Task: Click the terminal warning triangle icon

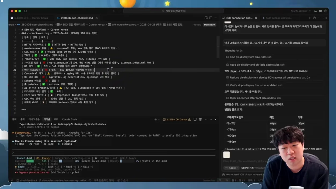Action: click(189, 119)
